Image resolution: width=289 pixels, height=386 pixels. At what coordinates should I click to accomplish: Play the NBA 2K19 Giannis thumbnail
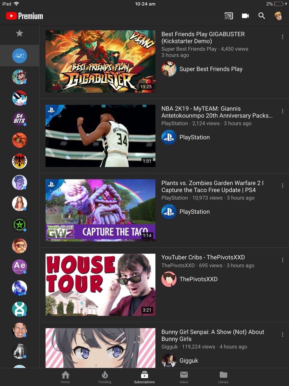pyautogui.click(x=101, y=136)
